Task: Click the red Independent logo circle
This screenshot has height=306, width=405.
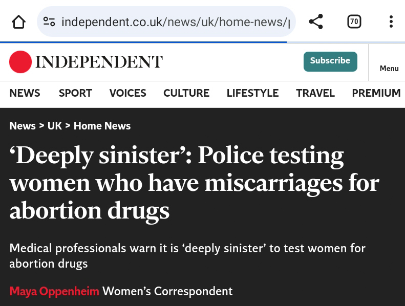Action: pos(20,62)
